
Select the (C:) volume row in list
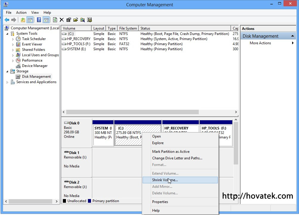point(150,33)
